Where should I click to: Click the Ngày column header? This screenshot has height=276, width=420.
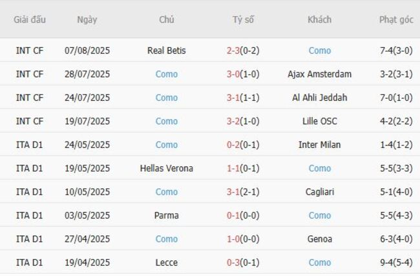[87, 19]
